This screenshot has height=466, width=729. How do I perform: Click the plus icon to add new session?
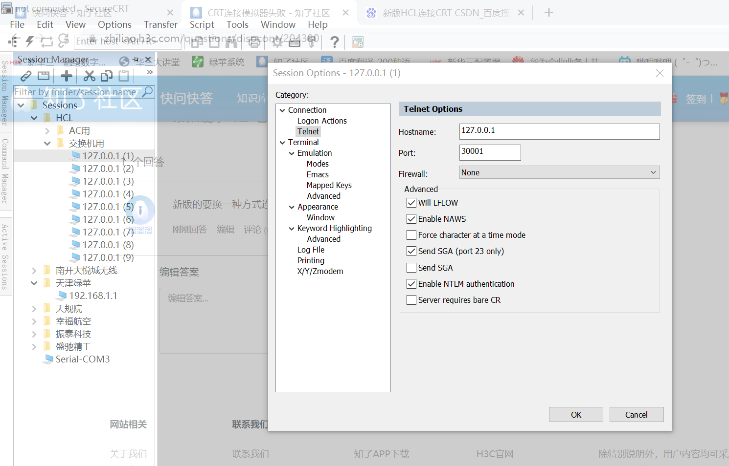(67, 76)
